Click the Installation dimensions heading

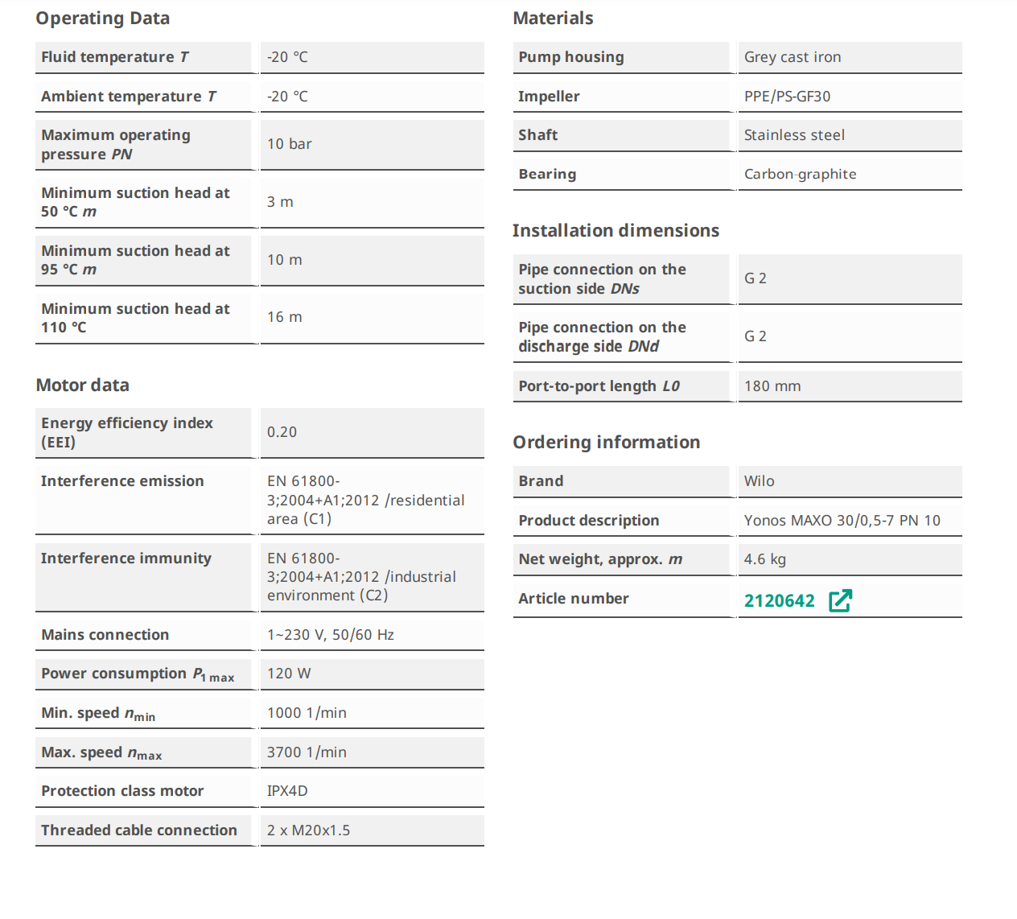[x=616, y=231]
